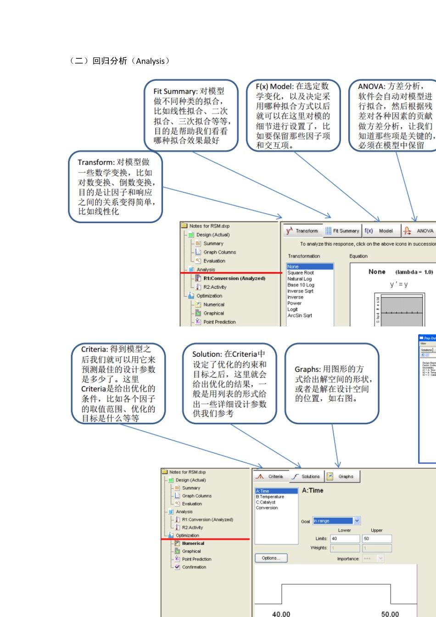Select R1:Conversion (Analyzed) in Criteria-window tree
This screenshot has width=436, height=617.
click(207, 520)
